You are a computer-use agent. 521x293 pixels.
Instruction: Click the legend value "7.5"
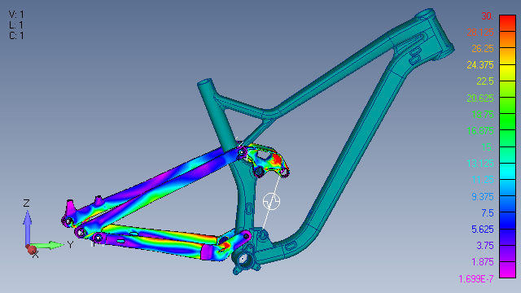(x=488, y=213)
